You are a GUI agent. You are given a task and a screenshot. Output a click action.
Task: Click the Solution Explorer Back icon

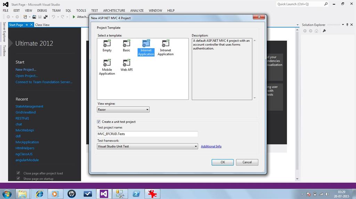click(305, 31)
